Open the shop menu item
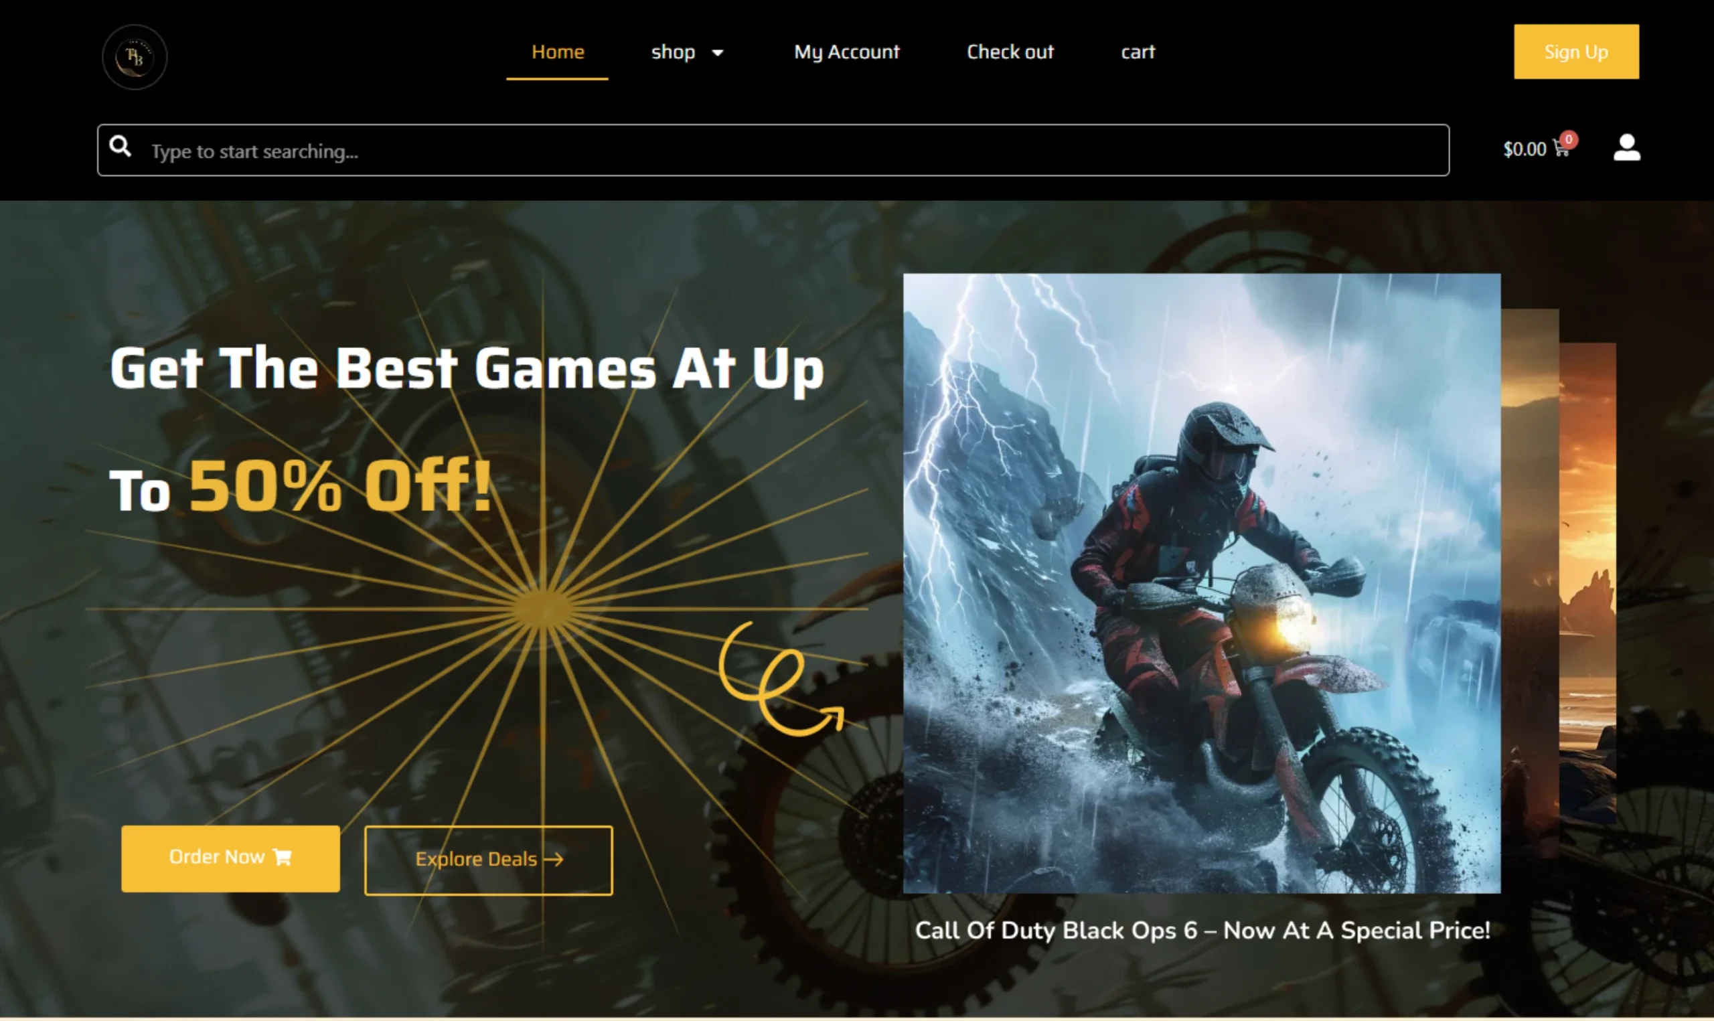The width and height of the screenshot is (1714, 1021). click(x=673, y=52)
